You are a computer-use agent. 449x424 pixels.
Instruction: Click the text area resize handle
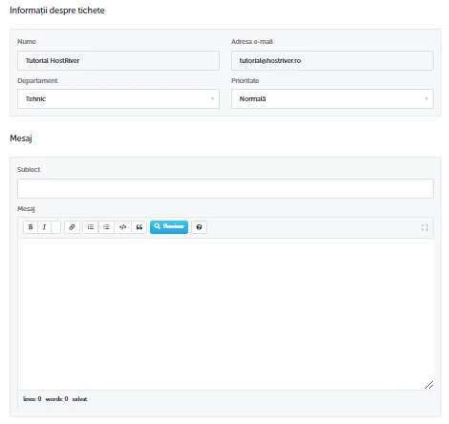click(429, 385)
